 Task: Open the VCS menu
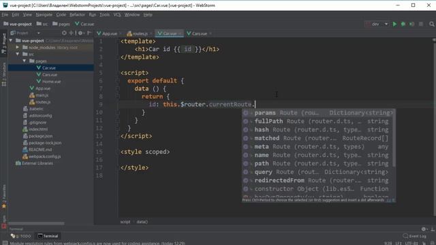click(x=117, y=15)
